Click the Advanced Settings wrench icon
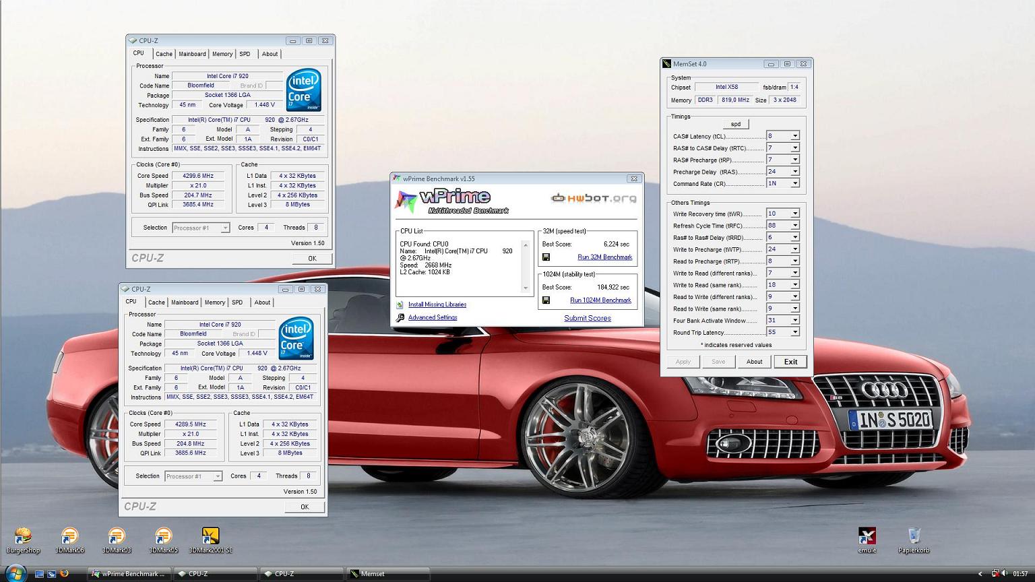 click(x=400, y=317)
